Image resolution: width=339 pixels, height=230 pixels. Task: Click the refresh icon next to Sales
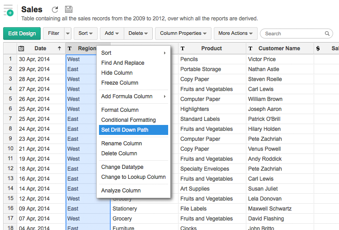coord(55,10)
